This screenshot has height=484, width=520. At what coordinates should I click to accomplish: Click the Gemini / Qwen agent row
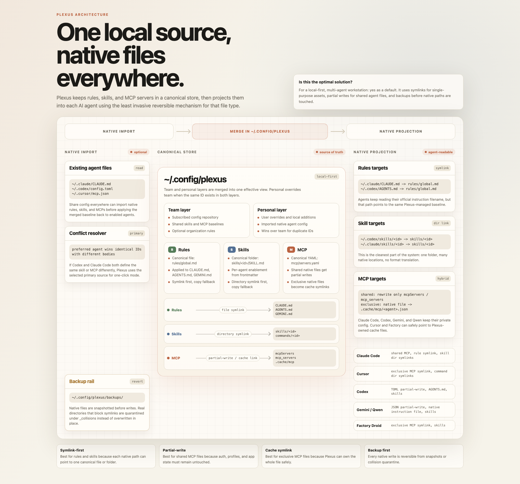pos(404,410)
